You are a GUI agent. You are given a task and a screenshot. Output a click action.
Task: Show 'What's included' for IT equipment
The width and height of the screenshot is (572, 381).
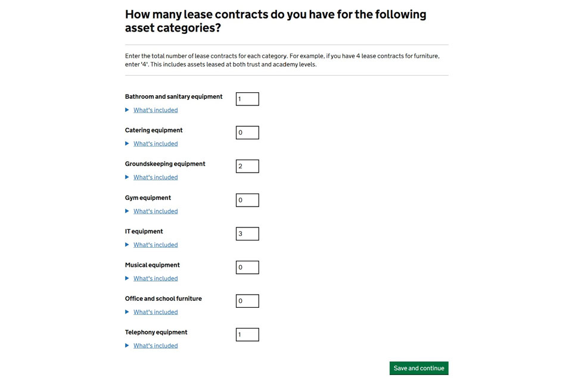pyautogui.click(x=156, y=245)
